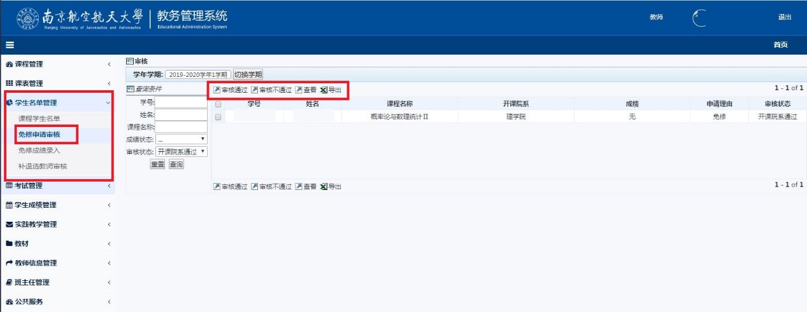The image size is (807, 312).
Task: Click the 退出 logout link
Action: 784,17
